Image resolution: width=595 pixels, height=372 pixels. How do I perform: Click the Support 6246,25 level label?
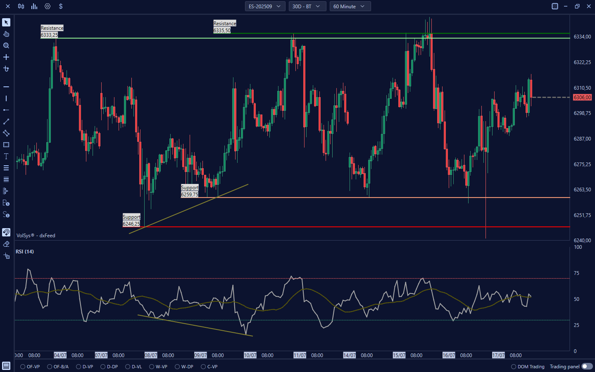[131, 220]
